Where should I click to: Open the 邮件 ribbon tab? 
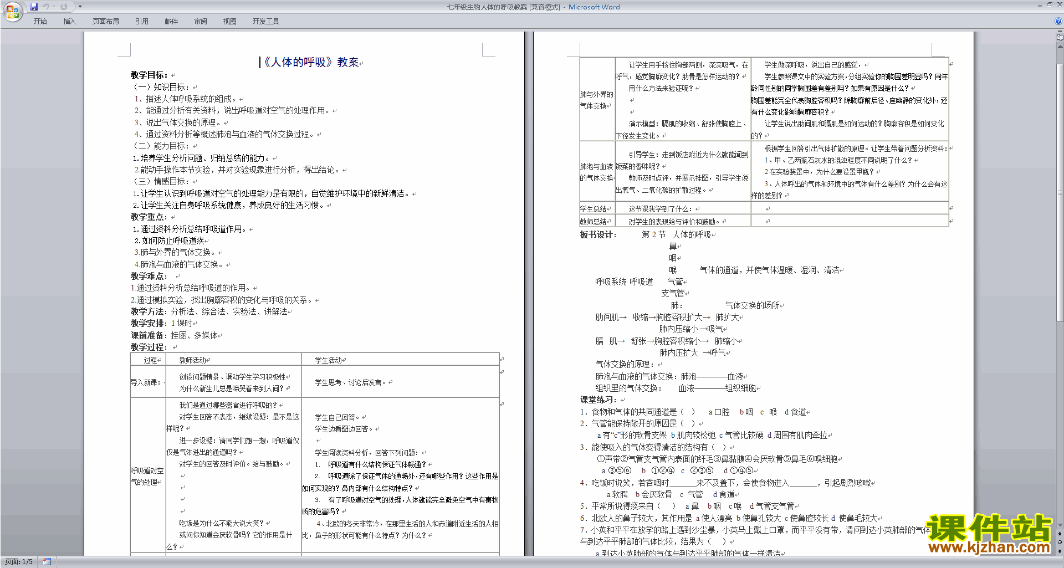coord(171,22)
